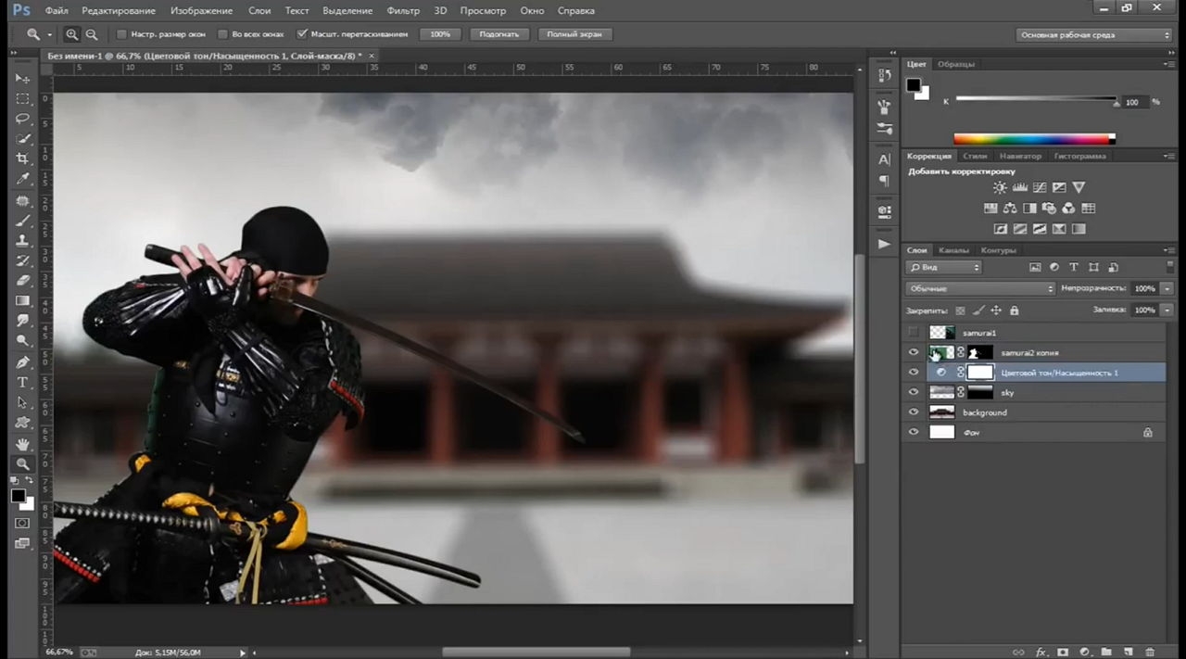This screenshot has width=1186, height=659.
Task: Select the Lasso tool
Action: click(22, 119)
